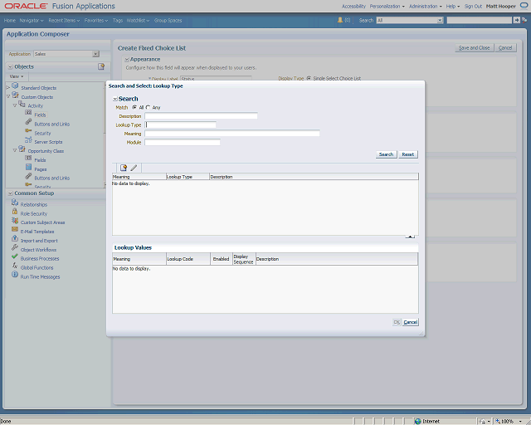Click the Relationships icon
The height and width of the screenshot is (425, 531).
coord(15,203)
